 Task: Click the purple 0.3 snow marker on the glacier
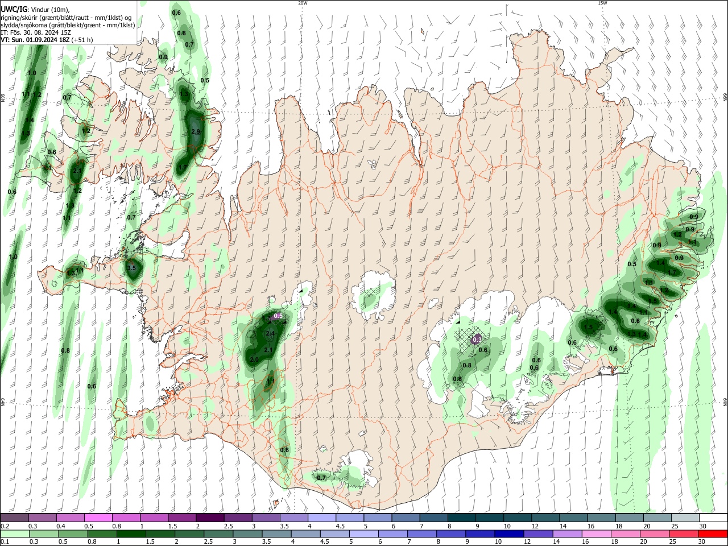477,340
